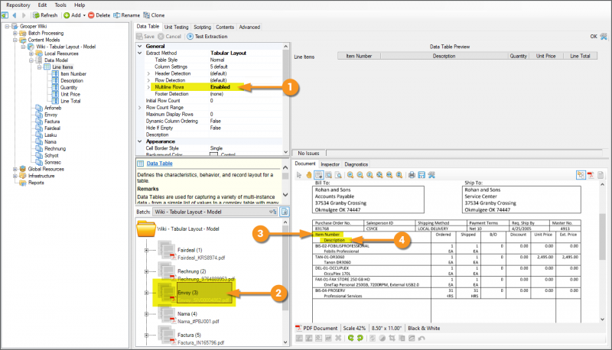
Task: Click the print icon in document toolbar
Action: click(411, 175)
